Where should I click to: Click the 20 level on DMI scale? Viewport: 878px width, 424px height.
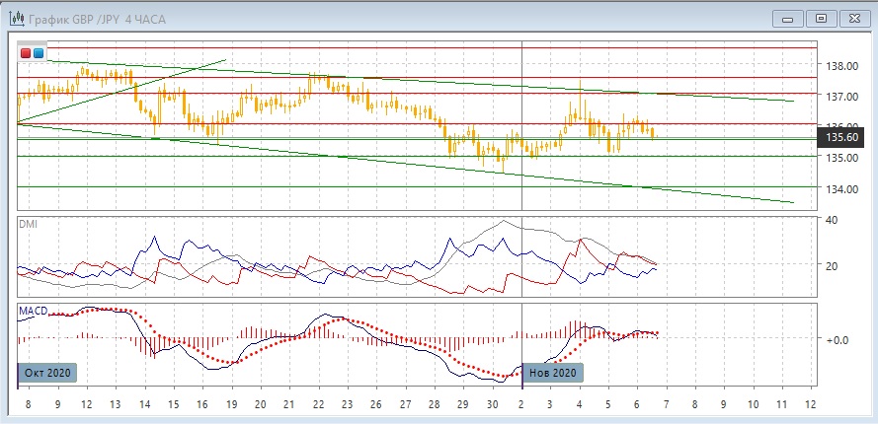tap(832, 266)
